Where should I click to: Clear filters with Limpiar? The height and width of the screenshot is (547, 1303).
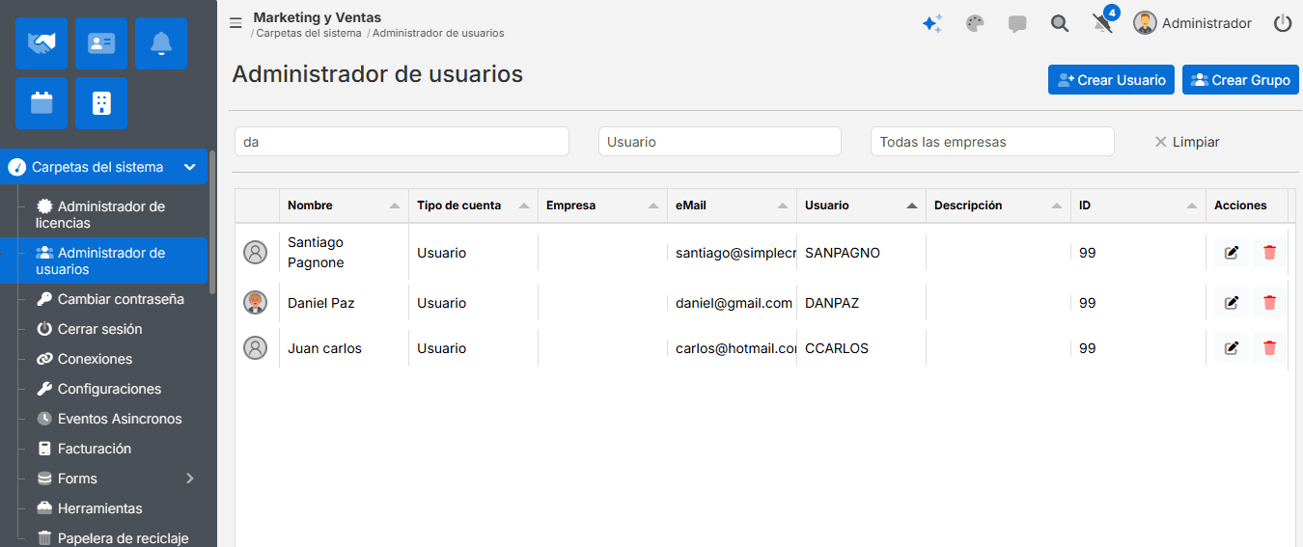point(1187,142)
